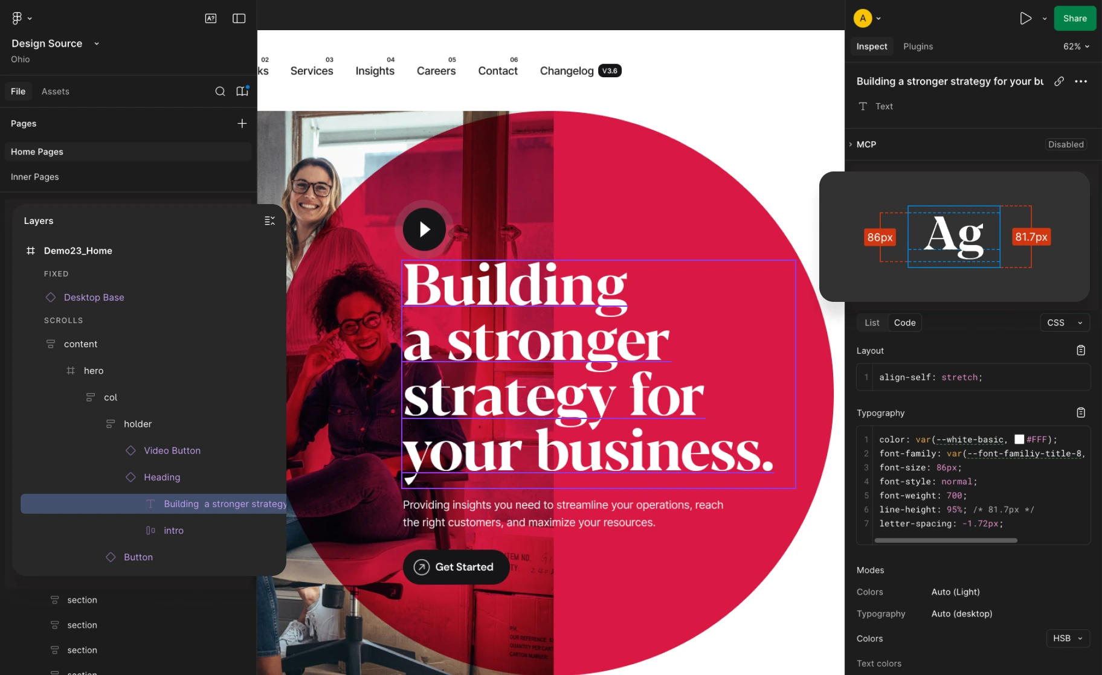This screenshot has height=675, width=1102.
Task: Collapse all layers icon in Layers header
Action: (270, 221)
